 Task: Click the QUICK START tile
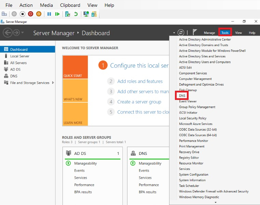(75, 67)
